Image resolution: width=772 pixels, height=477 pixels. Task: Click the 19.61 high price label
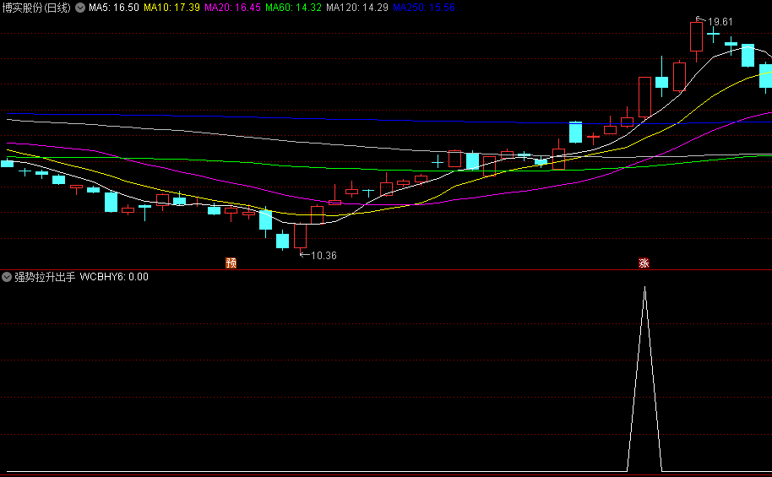click(720, 22)
